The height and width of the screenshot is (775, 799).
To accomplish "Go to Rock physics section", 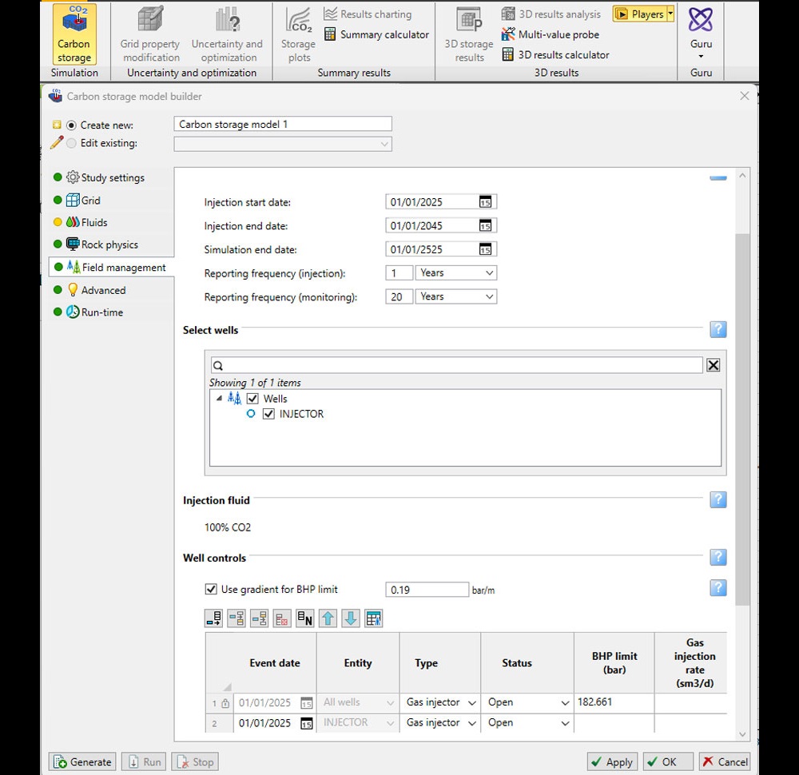I will pos(102,244).
